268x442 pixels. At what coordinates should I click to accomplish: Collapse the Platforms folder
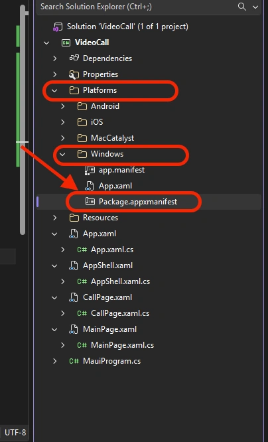click(x=54, y=90)
